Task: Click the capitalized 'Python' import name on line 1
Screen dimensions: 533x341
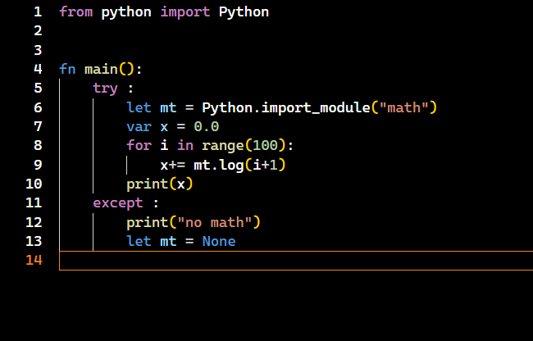Action: pyautogui.click(x=244, y=12)
